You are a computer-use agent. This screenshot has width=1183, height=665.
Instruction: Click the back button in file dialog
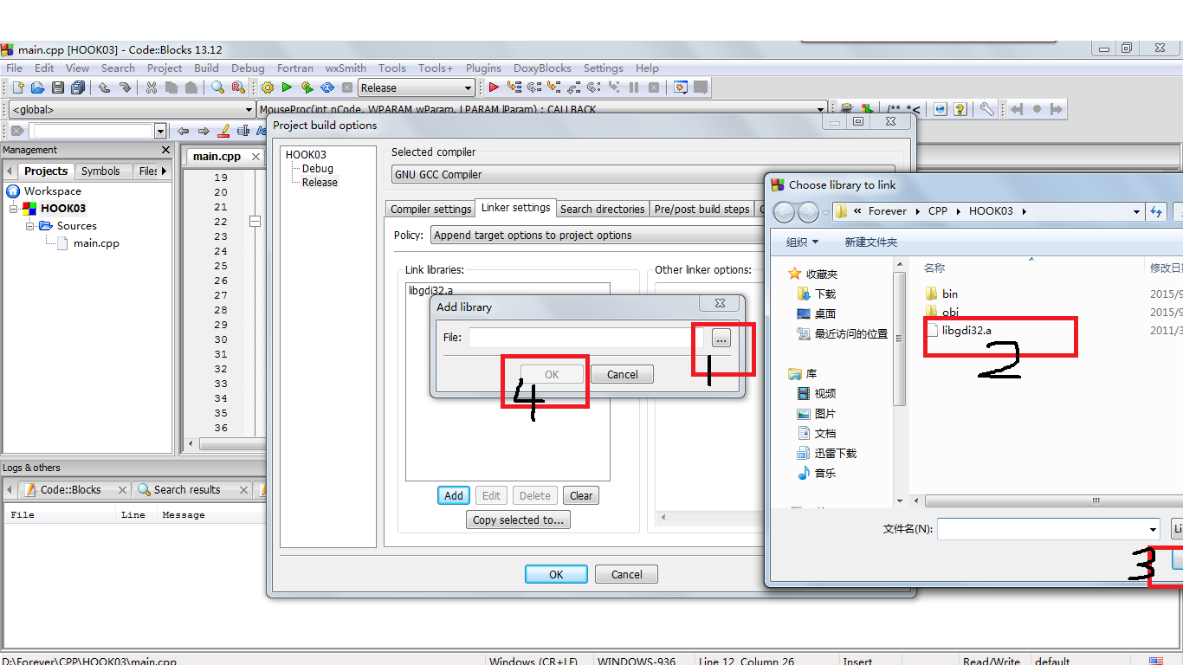pos(784,211)
